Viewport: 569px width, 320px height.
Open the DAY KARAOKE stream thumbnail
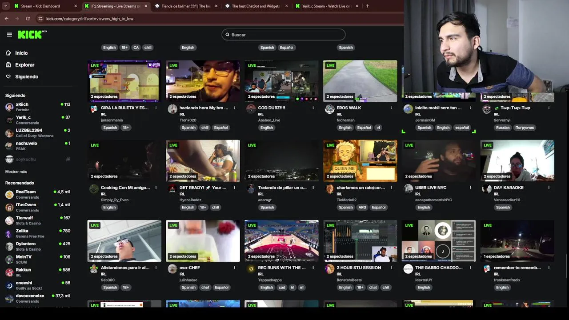[517, 161]
